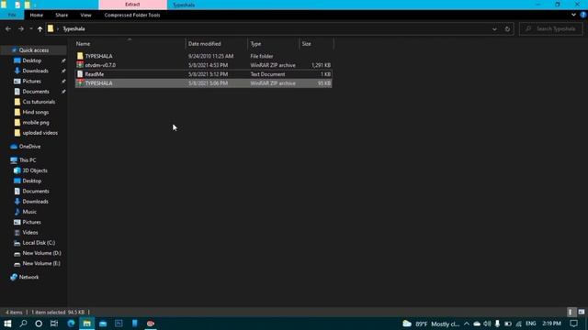Click the otvdm-v0.7.0 archive icon
The height and width of the screenshot is (330, 588).
[x=80, y=65]
